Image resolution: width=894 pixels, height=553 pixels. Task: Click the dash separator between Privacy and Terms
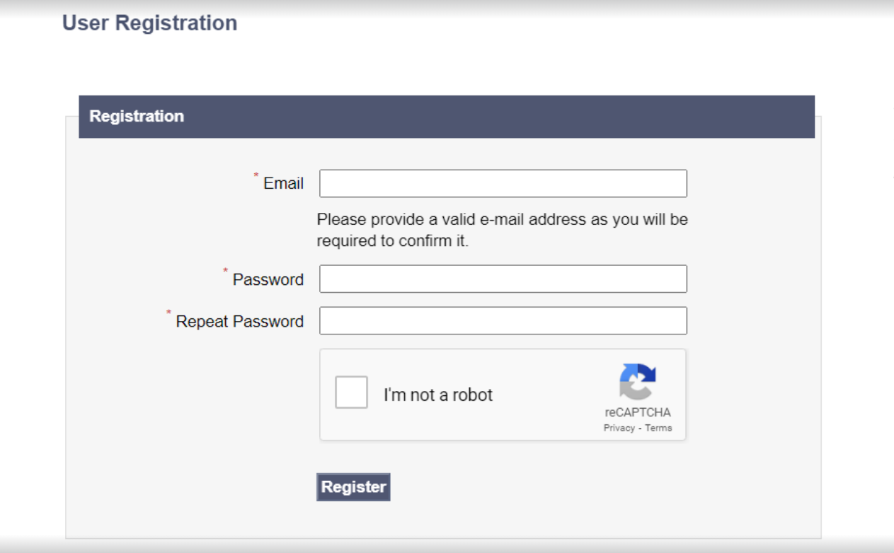click(640, 428)
